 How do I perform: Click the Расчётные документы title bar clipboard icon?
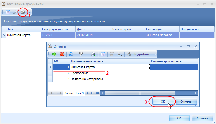[x=3, y=4]
